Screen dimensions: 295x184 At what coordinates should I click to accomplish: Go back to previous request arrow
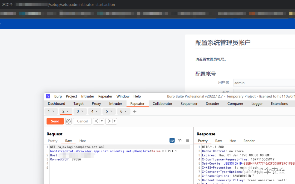pos(96,121)
